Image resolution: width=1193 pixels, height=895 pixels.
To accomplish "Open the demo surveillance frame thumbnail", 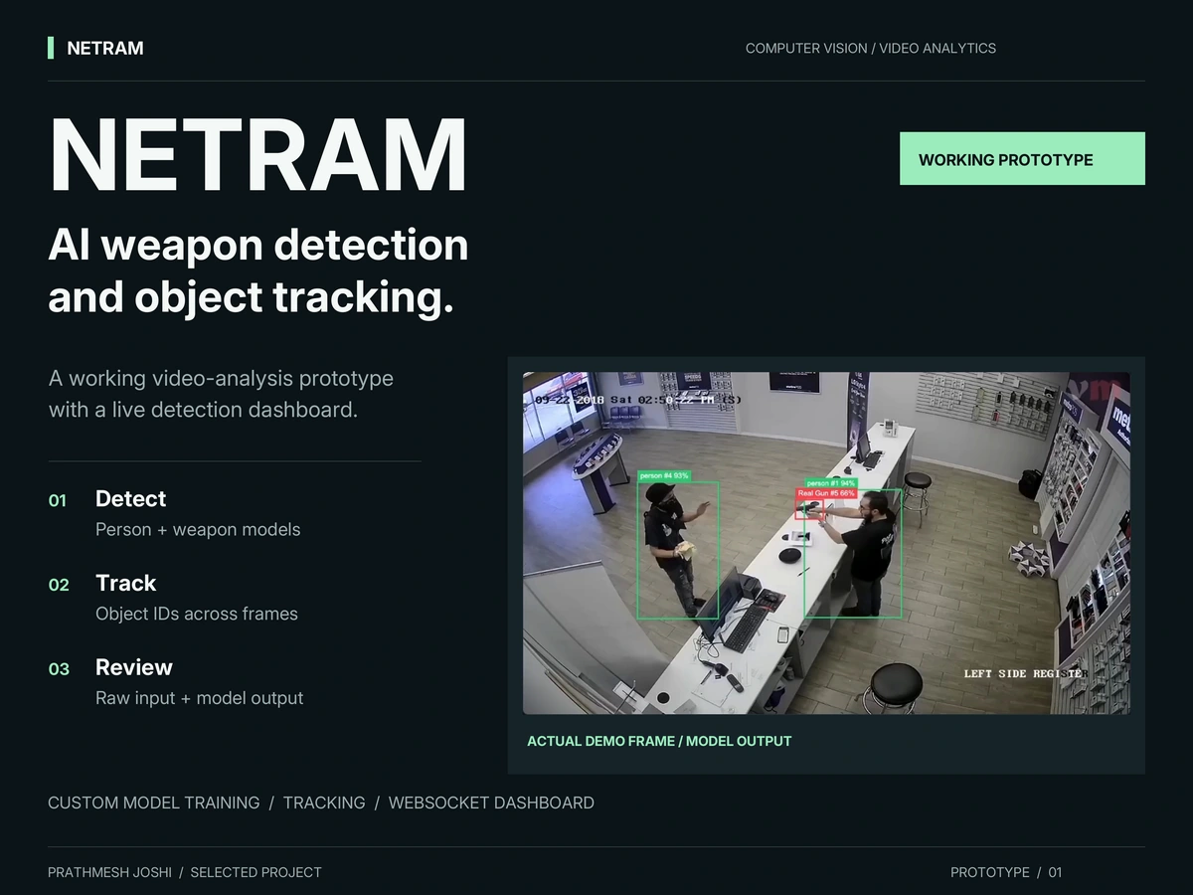I will coord(826,543).
